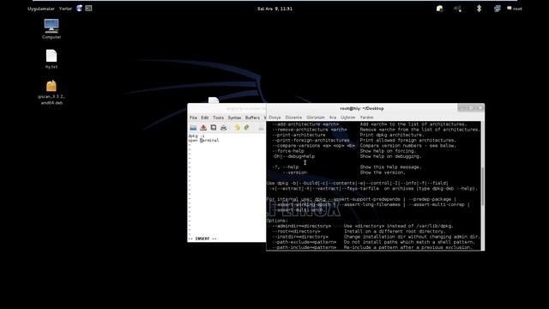The width and height of the screenshot is (549, 309).
Task: Open the volume control in top panel
Action: coord(457,9)
